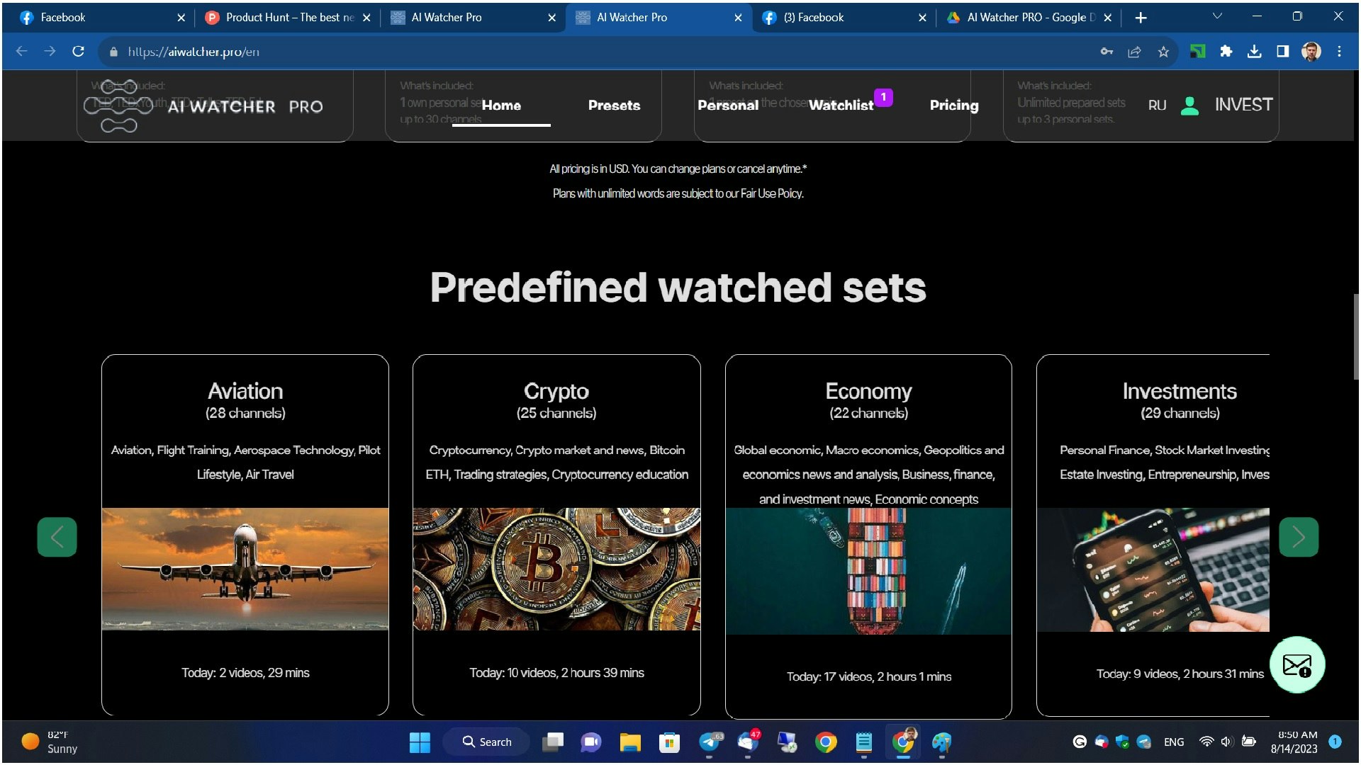Click the green previous carousel arrow
This screenshot has width=1361, height=765.
pos(57,537)
